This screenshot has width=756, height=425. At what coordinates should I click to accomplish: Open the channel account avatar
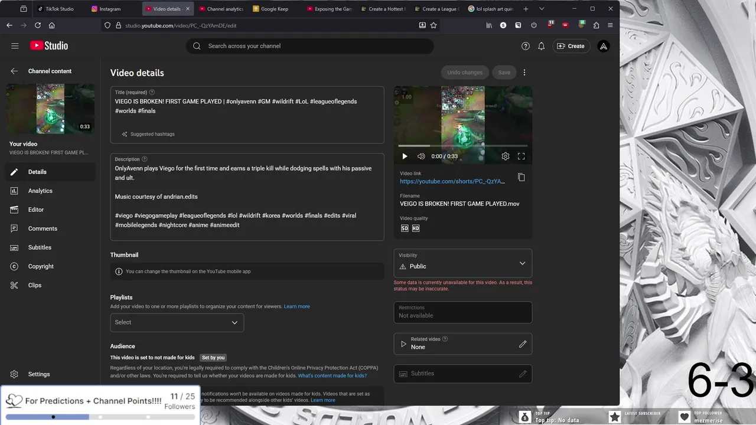click(x=604, y=46)
